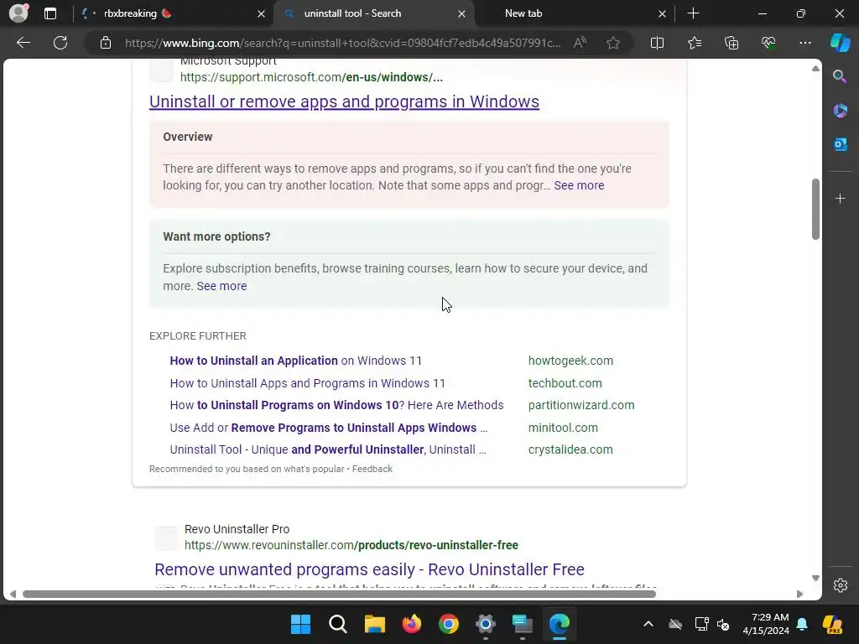The width and height of the screenshot is (859, 644).
Task: Open Uninstall Tool - Unique and Powerful Uninstaller link
Action: (328, 449)
